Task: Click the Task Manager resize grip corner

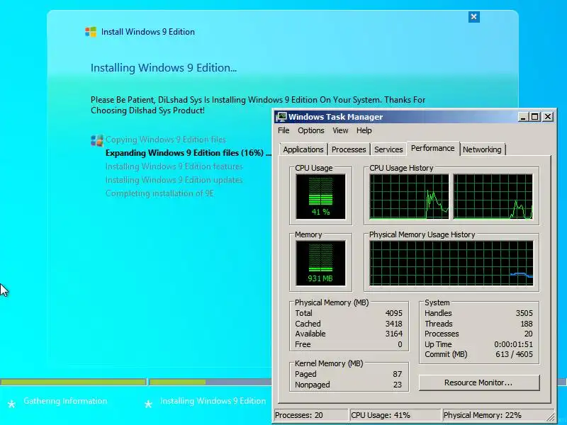Action: (x=551, y=417)
